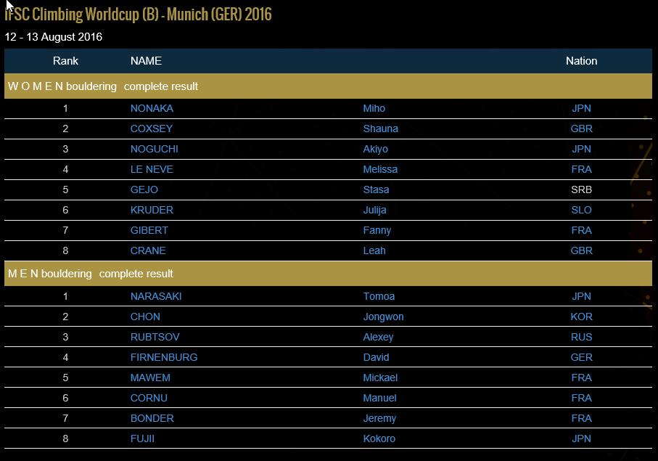Open the NARASAKI surname link
This screenshot has height=461, width=658.
pyautogui.click(x=156, y=296)
